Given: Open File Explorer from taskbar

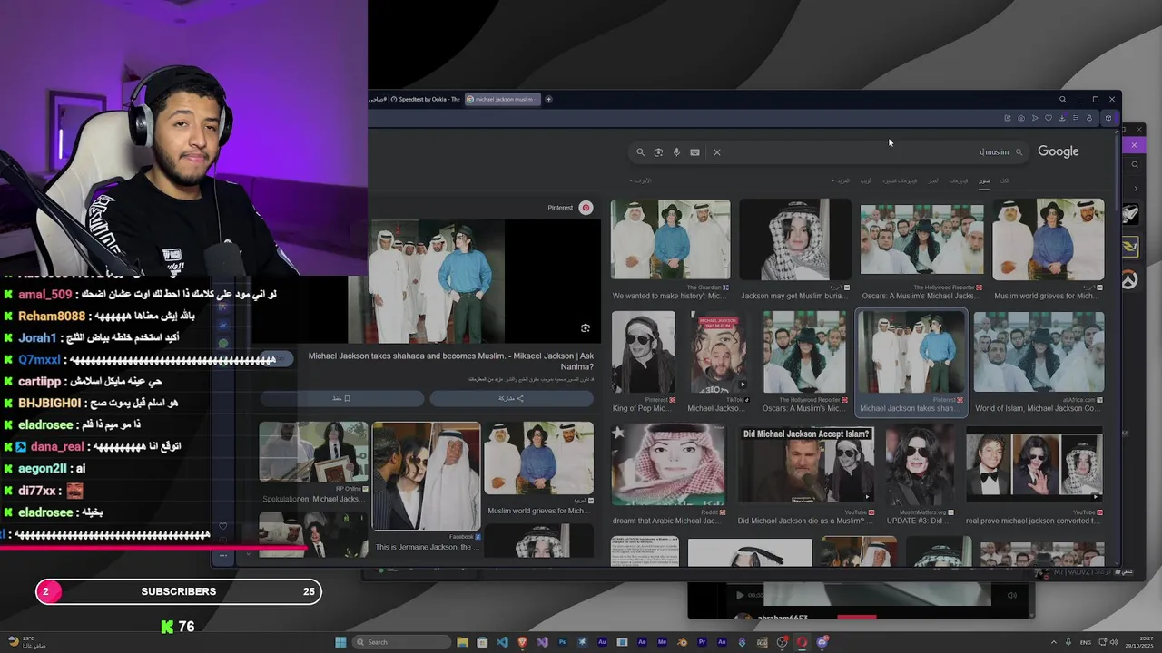Looking at the screenshot, I should pyautogui.click(x=462, y=642).
